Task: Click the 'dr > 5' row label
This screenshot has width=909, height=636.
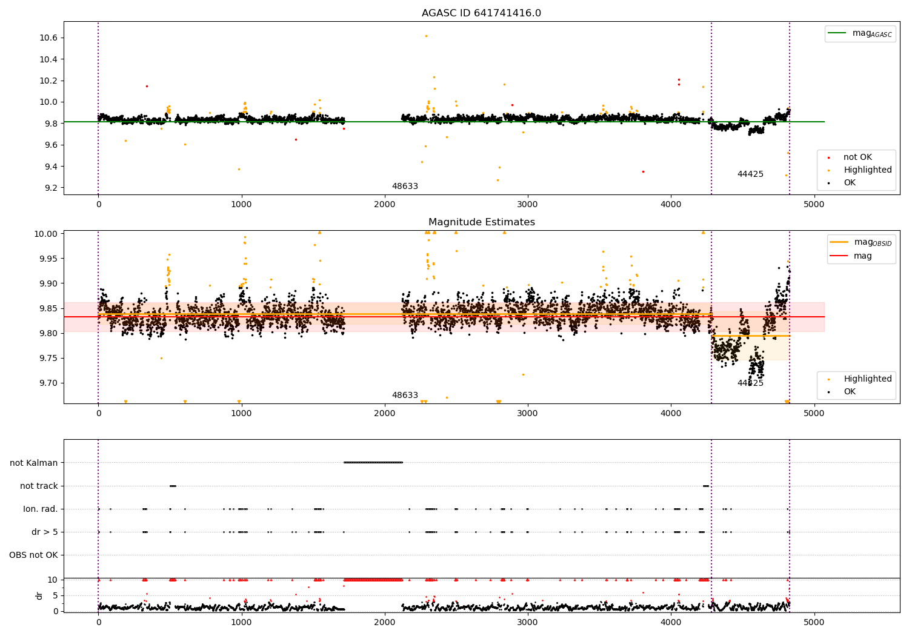Action: coord(45,532)
